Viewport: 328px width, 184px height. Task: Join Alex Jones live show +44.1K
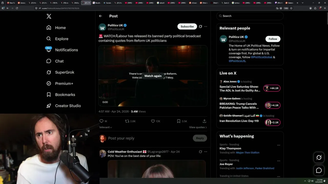(272, 88)
